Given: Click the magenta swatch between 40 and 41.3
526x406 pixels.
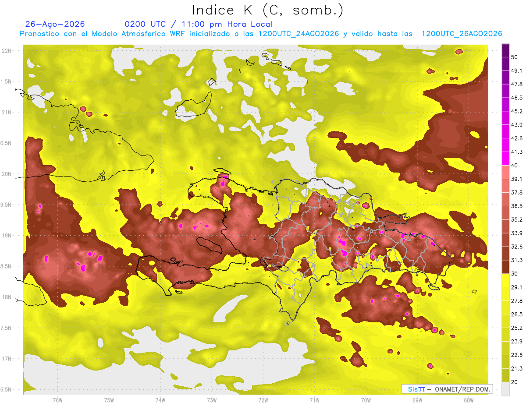Looking at the screenshot, I should [505, 159].
